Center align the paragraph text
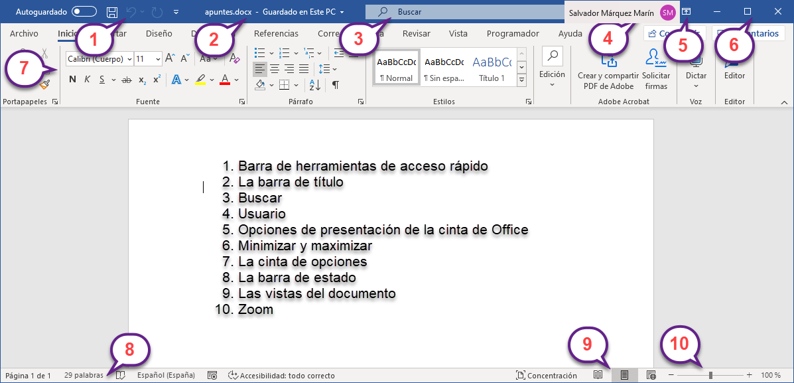The height and width of the screenshot is (383, 794). [275, 68]
